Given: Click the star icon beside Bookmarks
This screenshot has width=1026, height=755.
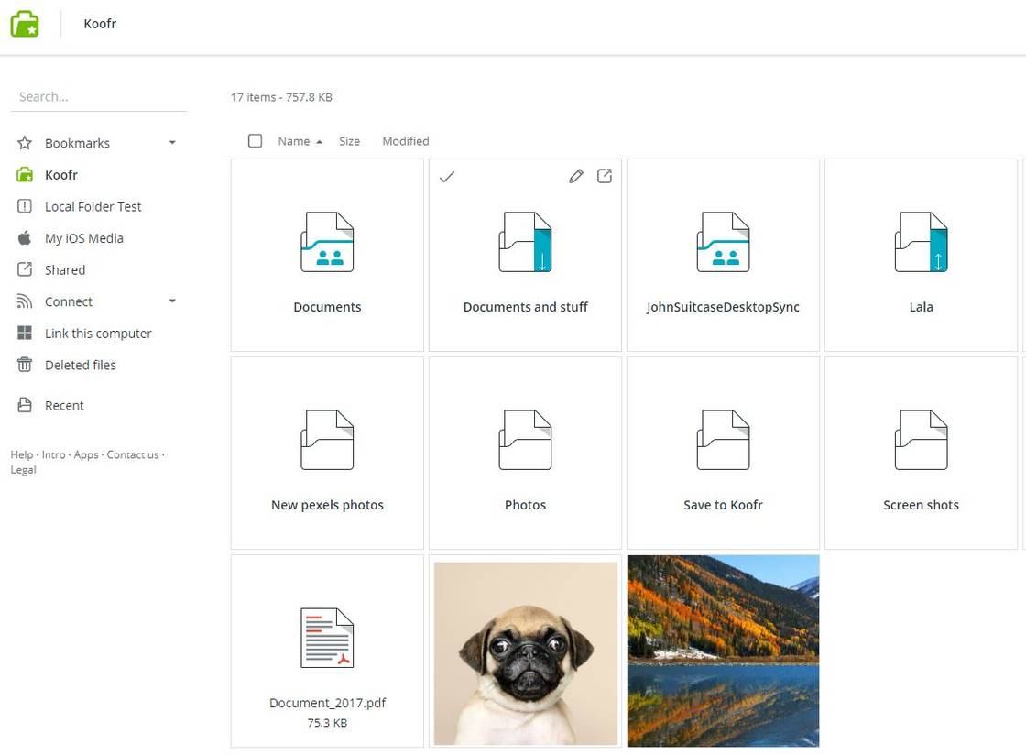Looking at the screenshot, I should point(25,143).
